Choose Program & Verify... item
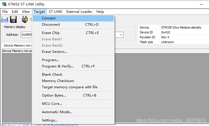 tap(73, 66)
